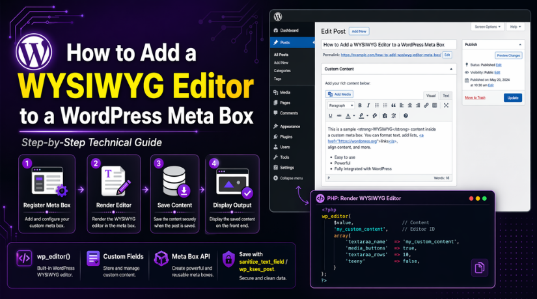537x299 pixels.
Task: Toggle underline formatting
Action: point(330,116)
